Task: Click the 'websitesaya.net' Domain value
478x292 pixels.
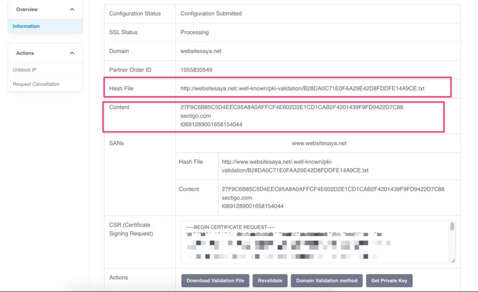Action: (x=201, y=51)
